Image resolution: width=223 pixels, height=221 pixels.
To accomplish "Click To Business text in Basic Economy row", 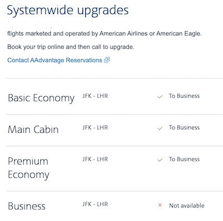I will tap(184, 96).
